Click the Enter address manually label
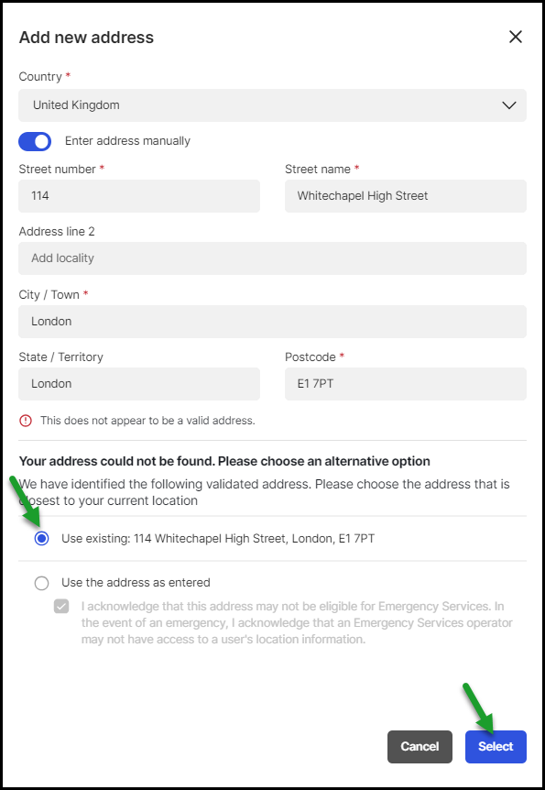This screenshot has width=545, height=790. coord(127,141)
